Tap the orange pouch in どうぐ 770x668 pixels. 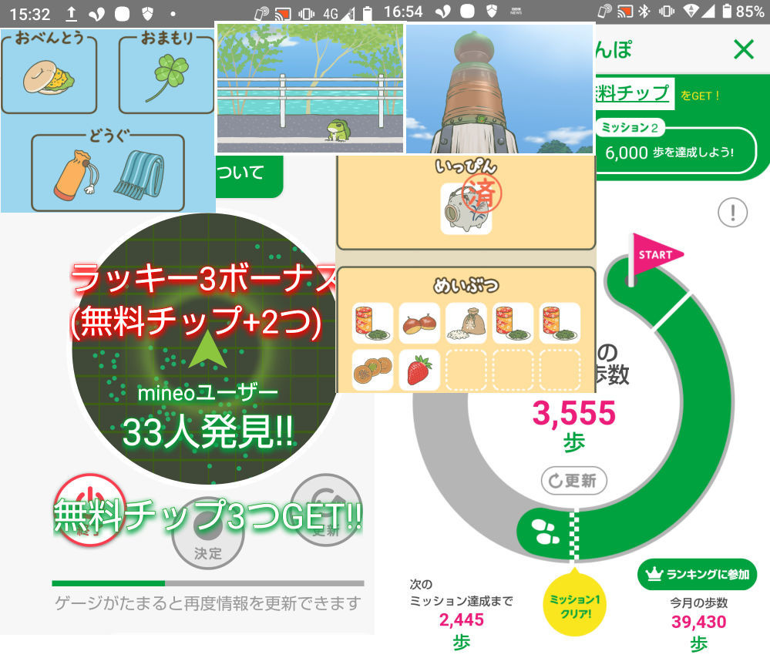tap(76, 175)
